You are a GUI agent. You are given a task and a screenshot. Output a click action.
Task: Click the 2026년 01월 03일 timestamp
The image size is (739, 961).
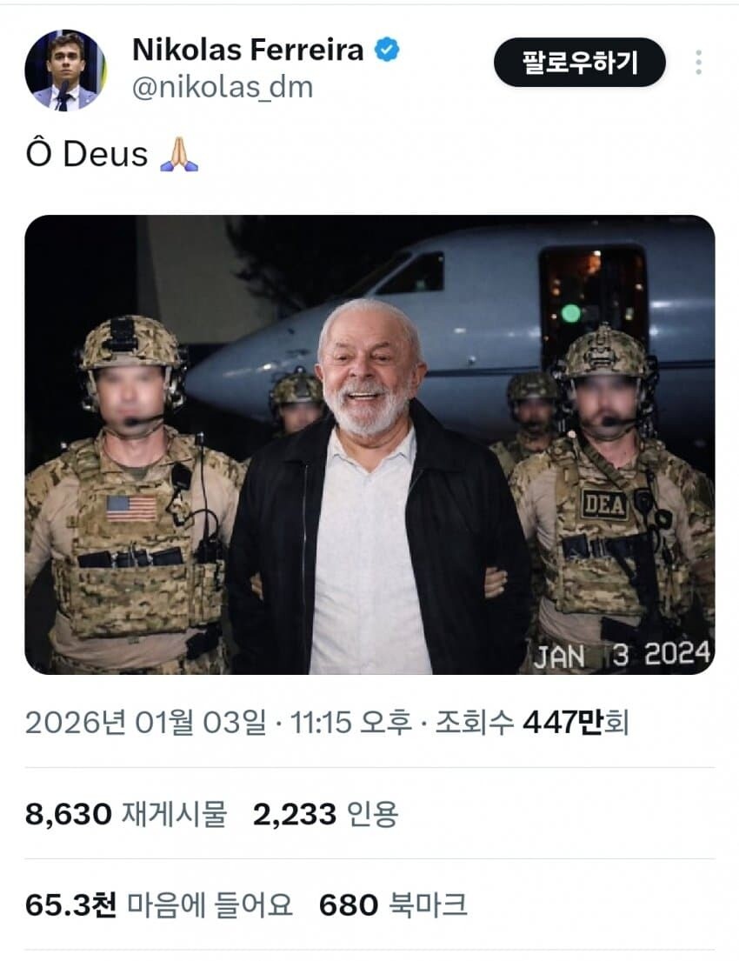pyautogui.click(x=146, y=723)
